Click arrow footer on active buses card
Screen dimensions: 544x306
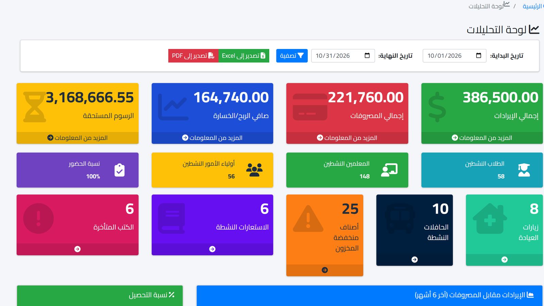pyautogui.click(x=414, y=260)
